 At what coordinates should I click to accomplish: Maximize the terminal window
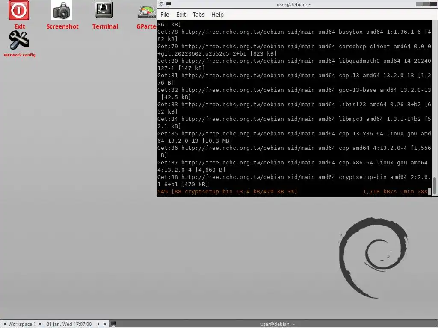tap(426, 4)
